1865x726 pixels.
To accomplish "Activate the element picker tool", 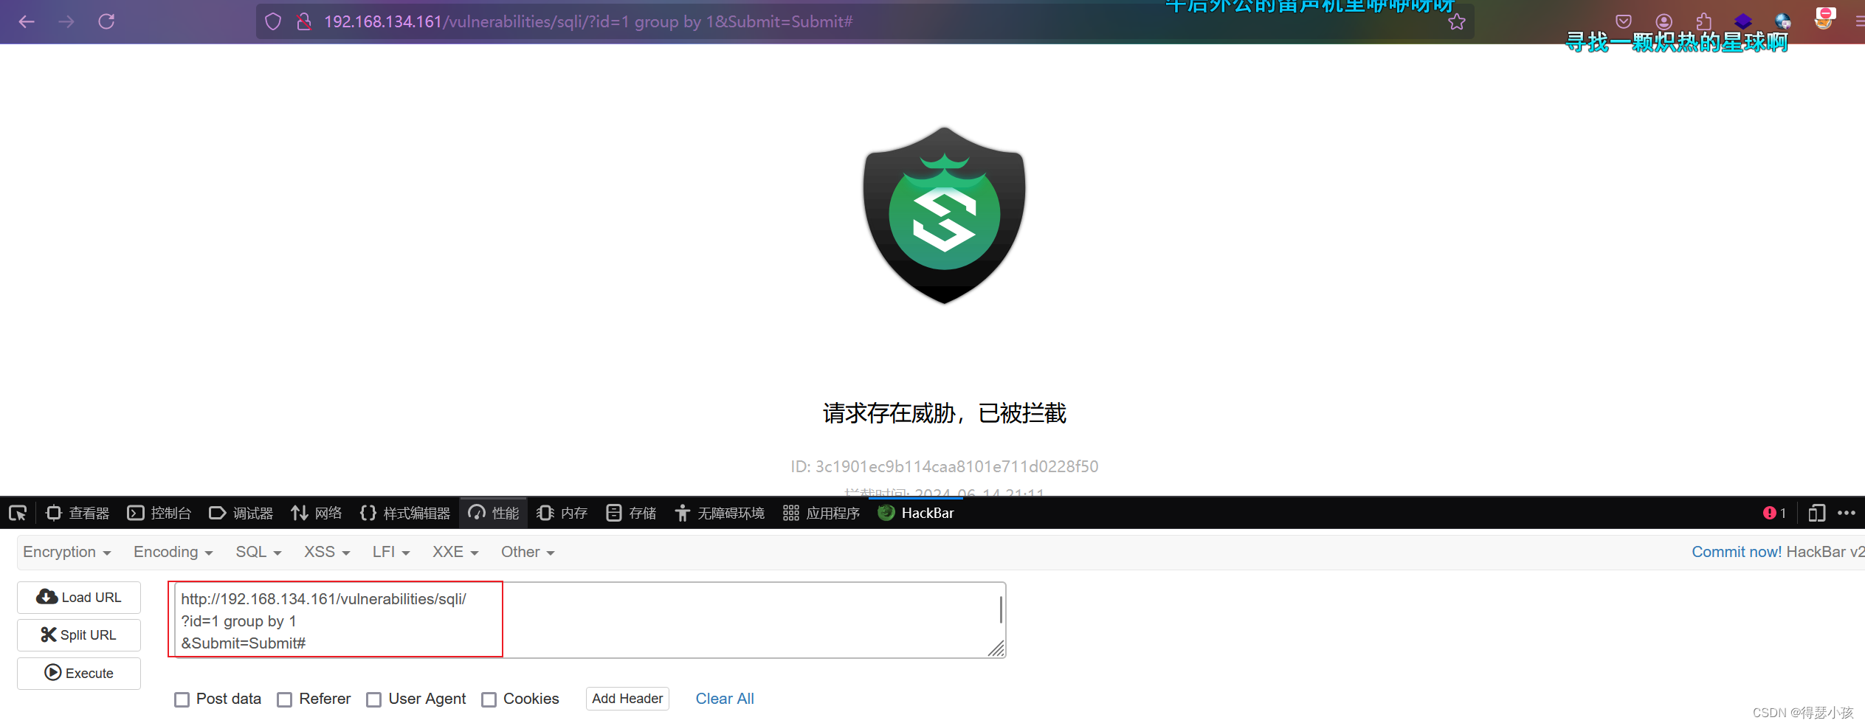I will (18, 513).
